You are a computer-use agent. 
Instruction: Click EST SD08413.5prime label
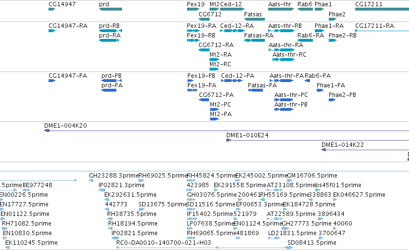(312, 243)
